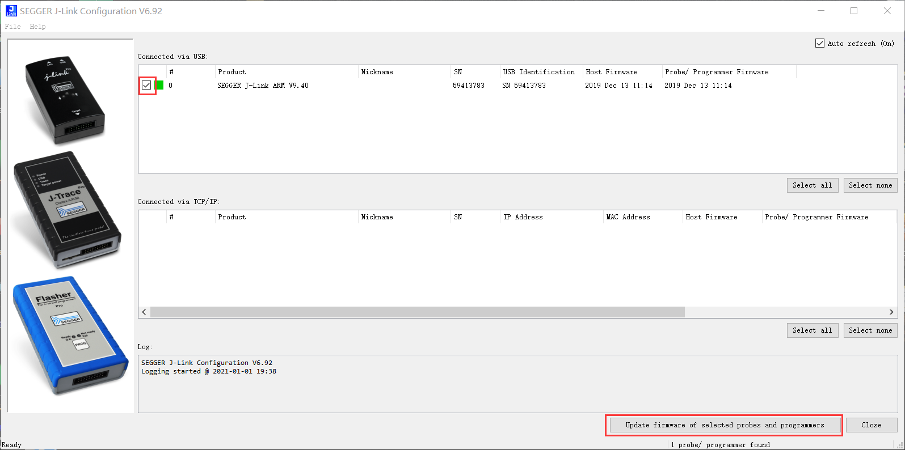Image resolution: width=905 pixels, height=450 pixels.
Task: Uncheck the J-Link ARM V9.40 probe checkbox
Action: 146,85
